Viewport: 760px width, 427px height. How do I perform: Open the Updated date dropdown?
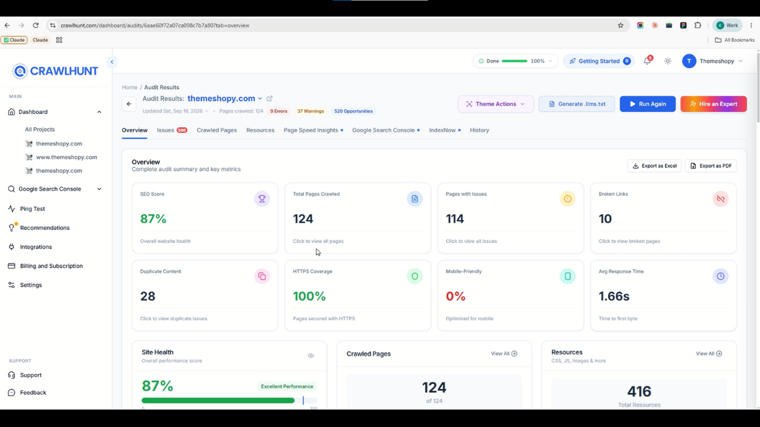click(175, 111)
